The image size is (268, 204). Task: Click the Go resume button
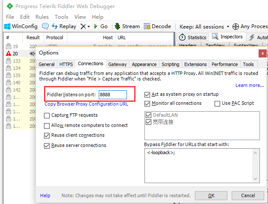coord(101,26)
